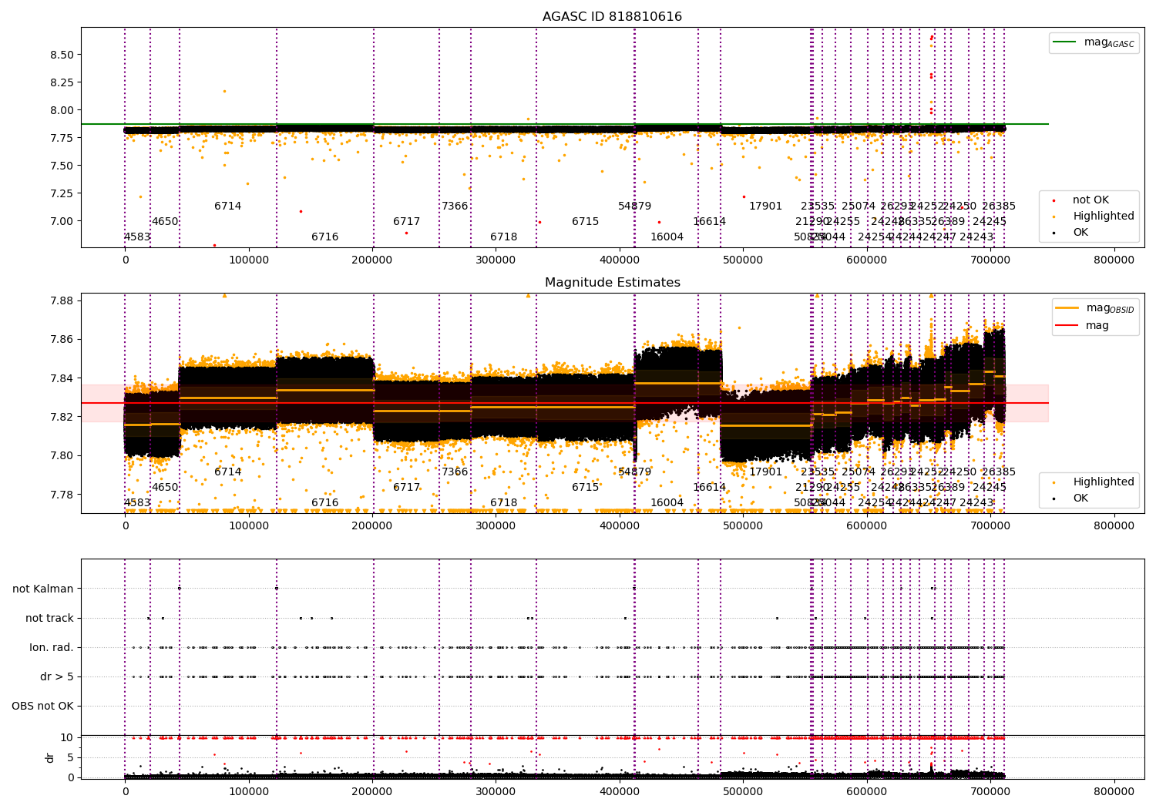Click obsid label 6718 in Magnitude Estimates plot
The width and height of the screenshot is (1156, 809).
[504, 503]
